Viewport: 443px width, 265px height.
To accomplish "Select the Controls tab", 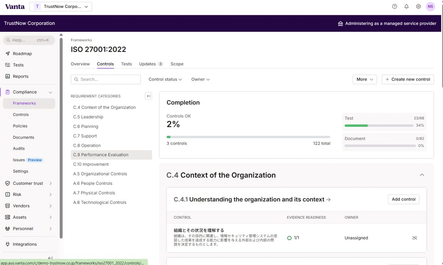I will click(105, 64).
